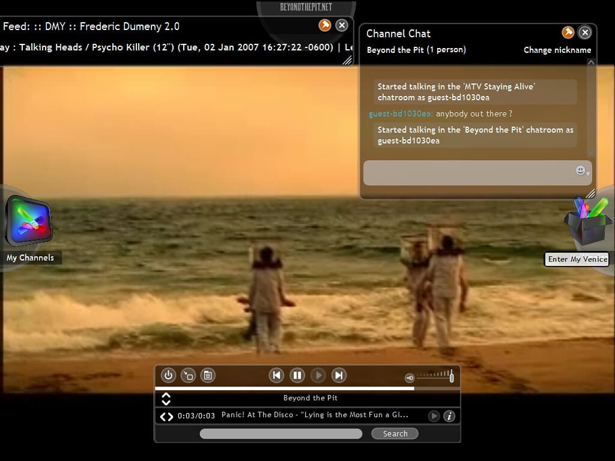This screenshot has height=461, width=615.
Task: Mute the volume speaker icon
Action: coord(410,378)
